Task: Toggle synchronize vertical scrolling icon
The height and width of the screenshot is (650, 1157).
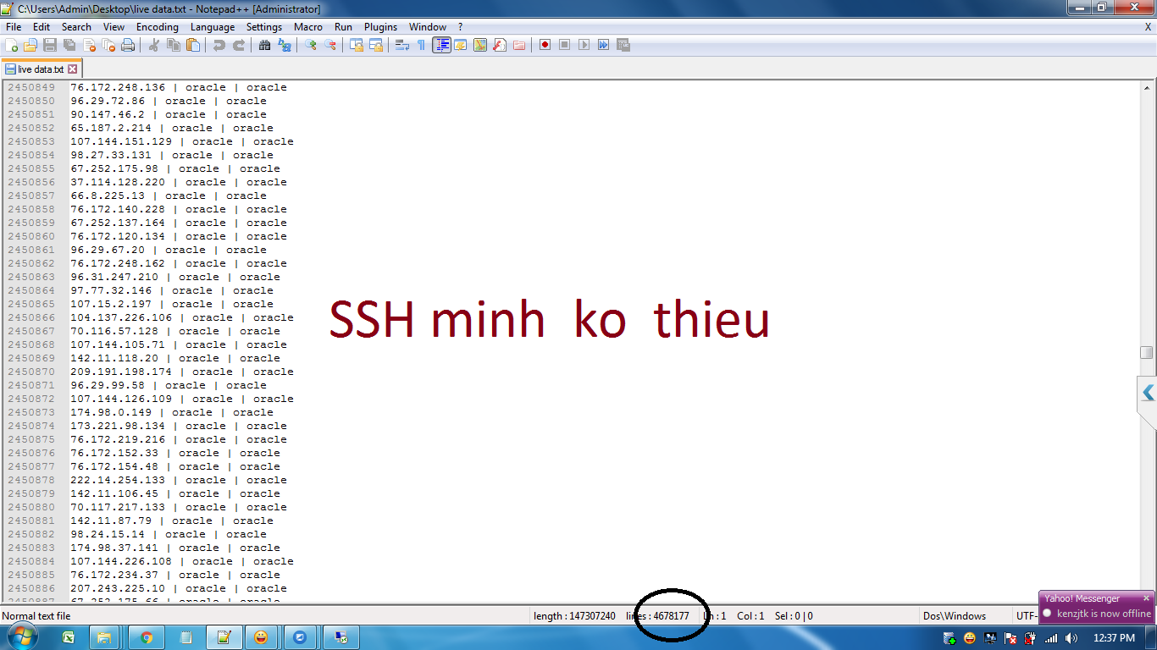Action: (357, 45)
